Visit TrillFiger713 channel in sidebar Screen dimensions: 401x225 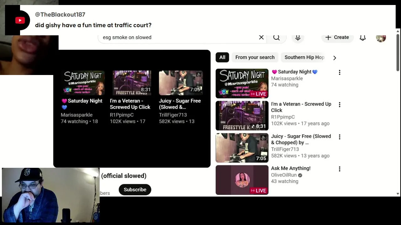(285, 149)
